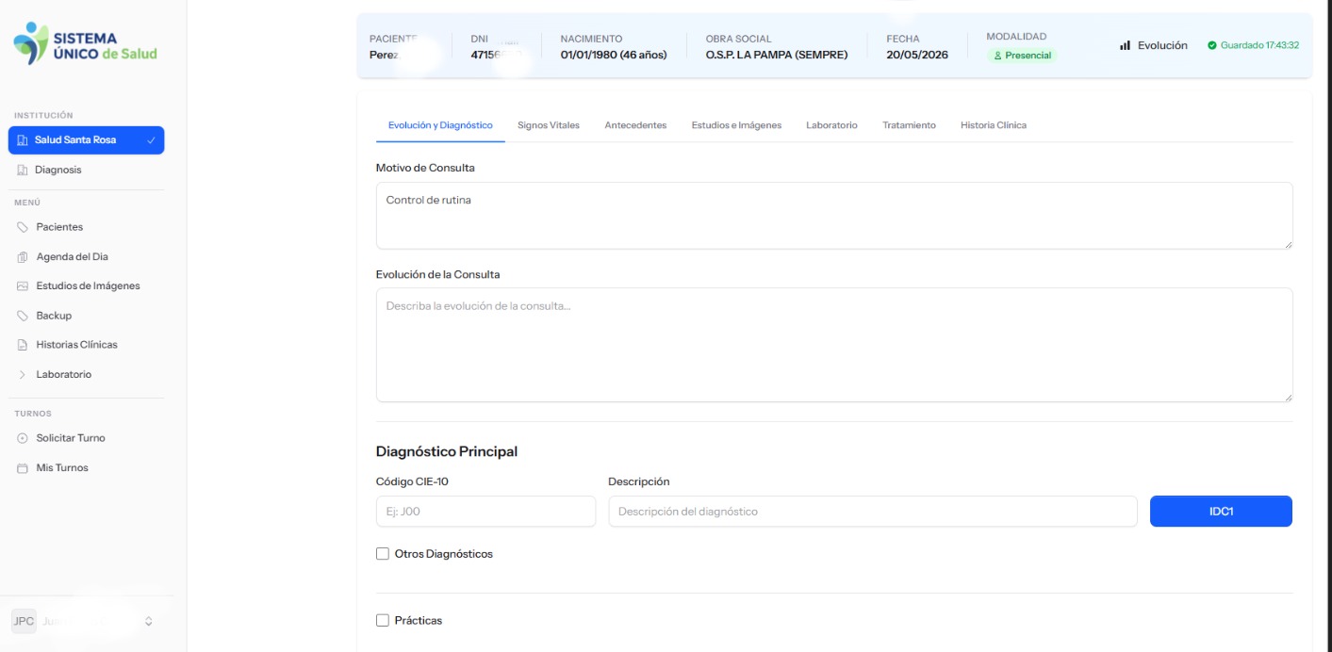
Task: Click the Estudios de Imágenes picture icon
Action: coord(23,286)
